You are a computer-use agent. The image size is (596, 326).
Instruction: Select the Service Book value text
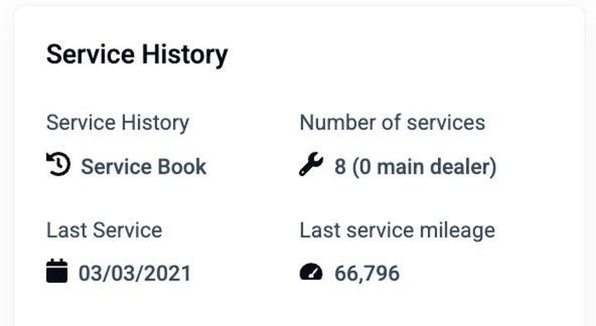(144, 167)
